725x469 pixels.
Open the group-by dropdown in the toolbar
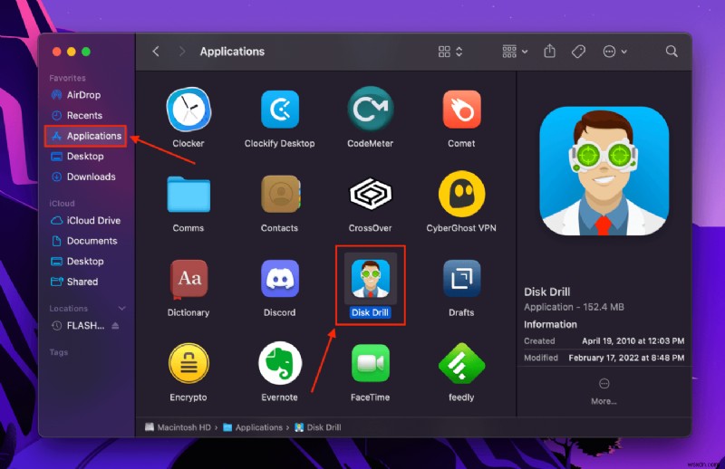click(x=515, y=52)
